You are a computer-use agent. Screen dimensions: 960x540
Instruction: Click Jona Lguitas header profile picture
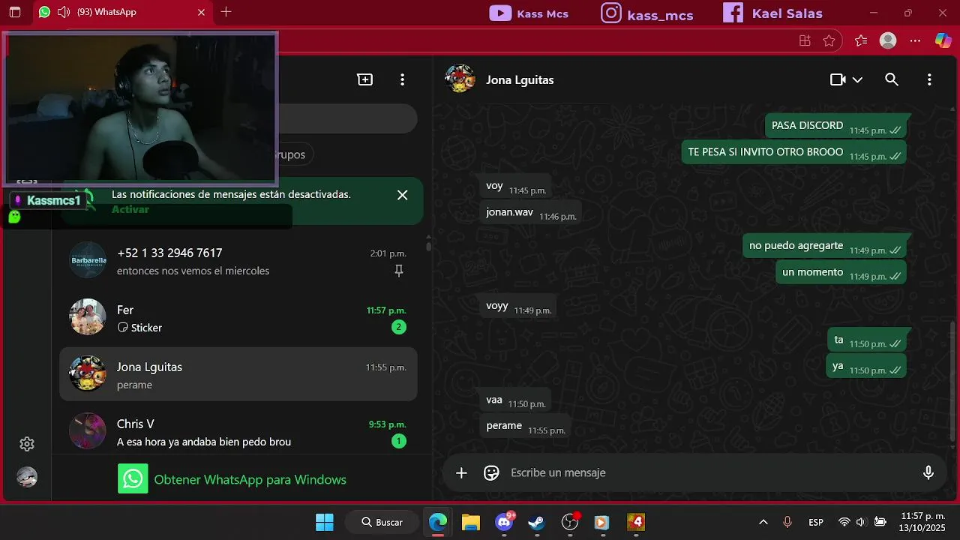[460, 79]
